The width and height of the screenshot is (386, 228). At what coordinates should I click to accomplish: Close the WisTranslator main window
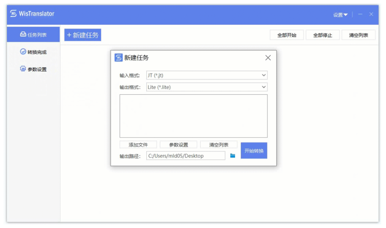(x=371, y=14)
